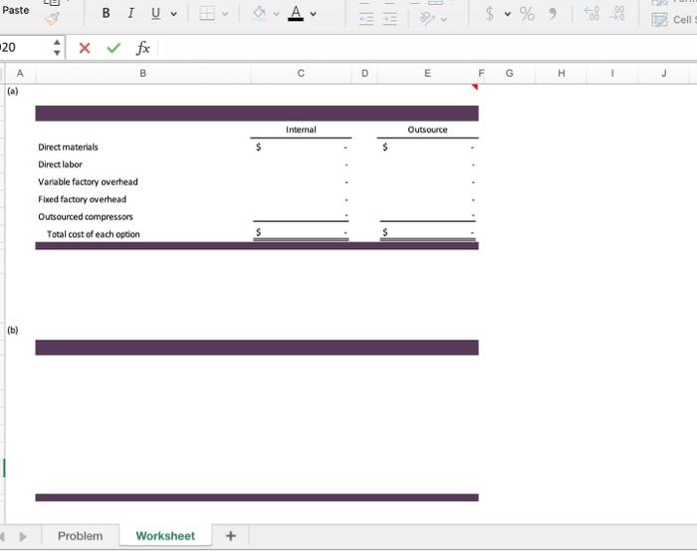This screenshot has width=697, height=551.
Task: Toggle italic formatting
Action: coord(130,13)
